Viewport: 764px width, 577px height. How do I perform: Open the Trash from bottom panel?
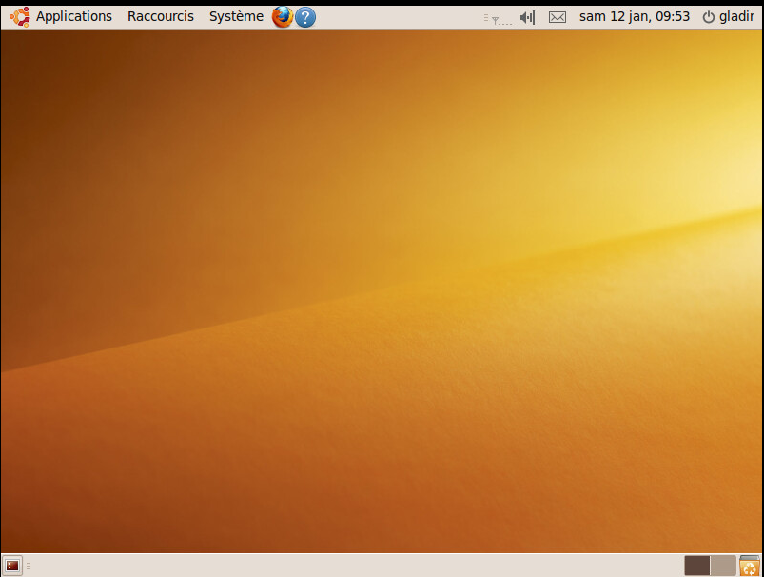(x=750, y=566)
